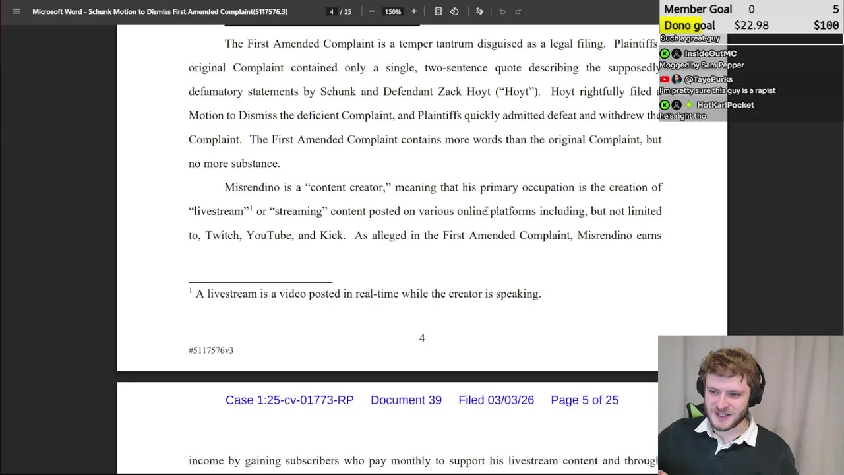Zoom in with the plus button
Screen dimensions: 844x475
coord(414,11)
